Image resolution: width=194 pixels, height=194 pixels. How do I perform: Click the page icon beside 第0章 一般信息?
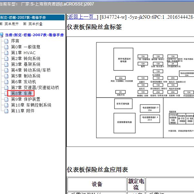coord(6,47)
